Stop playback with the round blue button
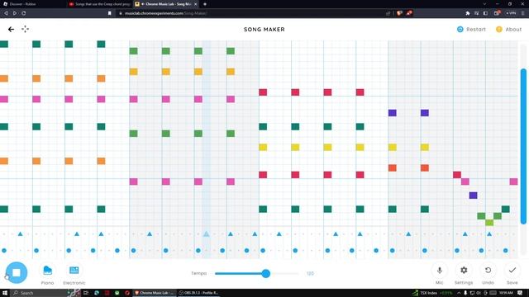 click(17, 272)
